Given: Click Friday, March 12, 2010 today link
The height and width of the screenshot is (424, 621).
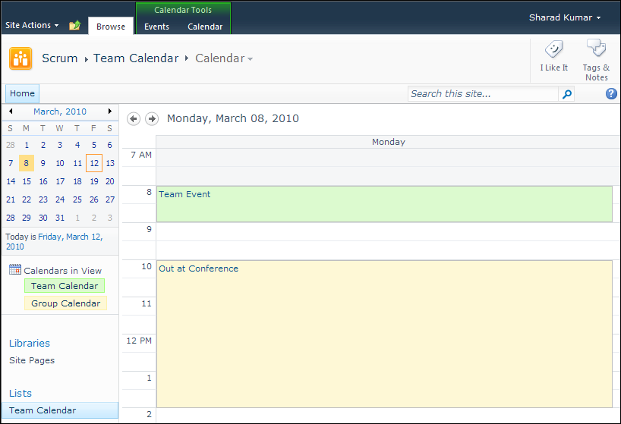Looking at the screenshot, I should pos(54,241).
